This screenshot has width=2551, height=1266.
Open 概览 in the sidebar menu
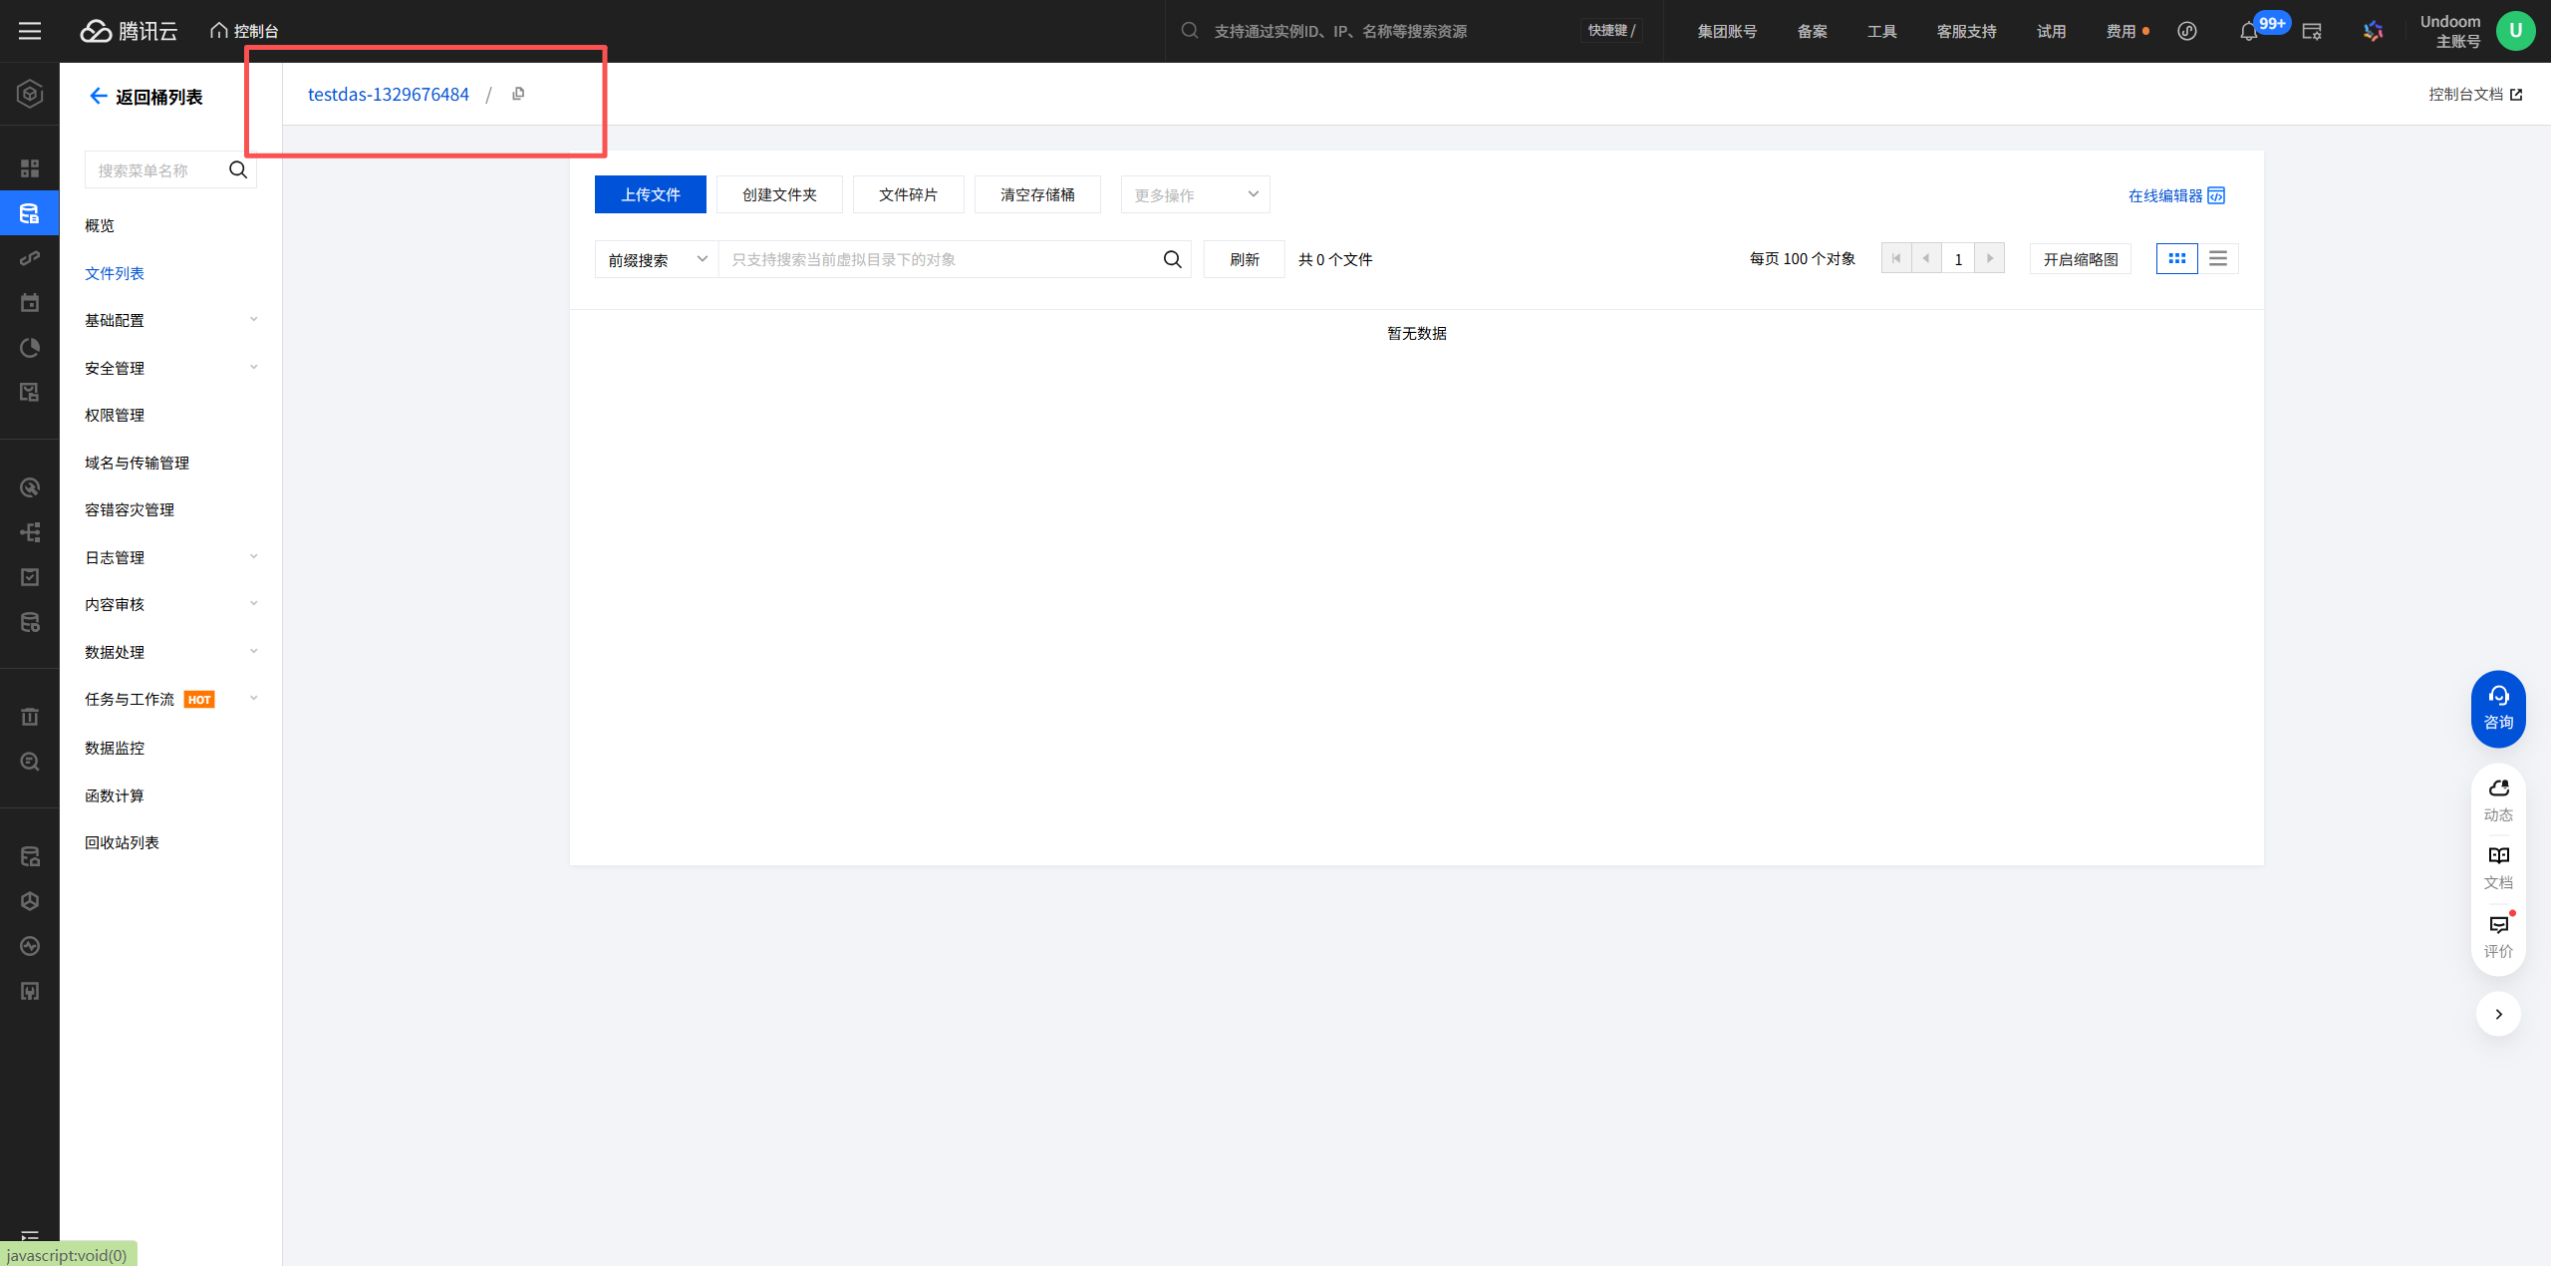point(100,225)
